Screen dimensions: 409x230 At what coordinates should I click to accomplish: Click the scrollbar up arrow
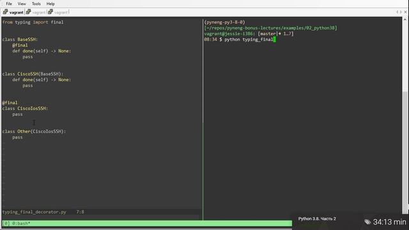[x=405, y=20]
